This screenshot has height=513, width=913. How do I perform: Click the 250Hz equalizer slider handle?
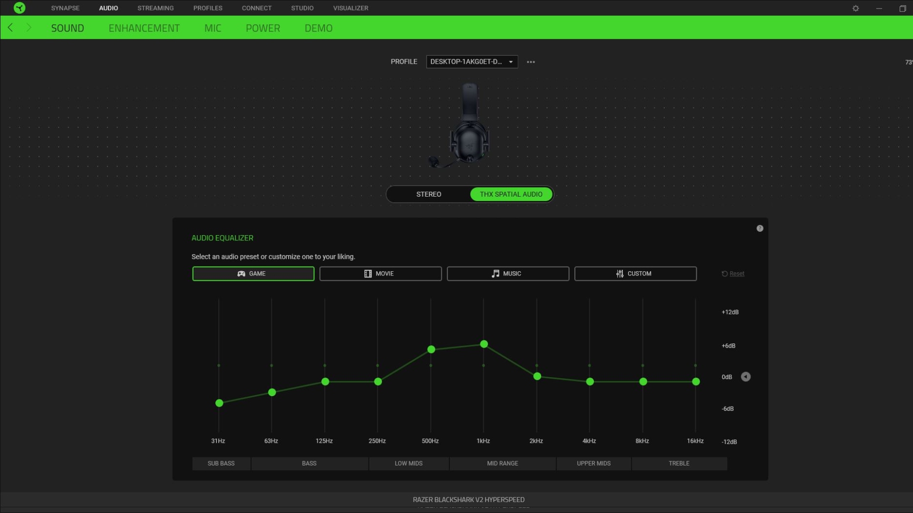coord(378,381)
